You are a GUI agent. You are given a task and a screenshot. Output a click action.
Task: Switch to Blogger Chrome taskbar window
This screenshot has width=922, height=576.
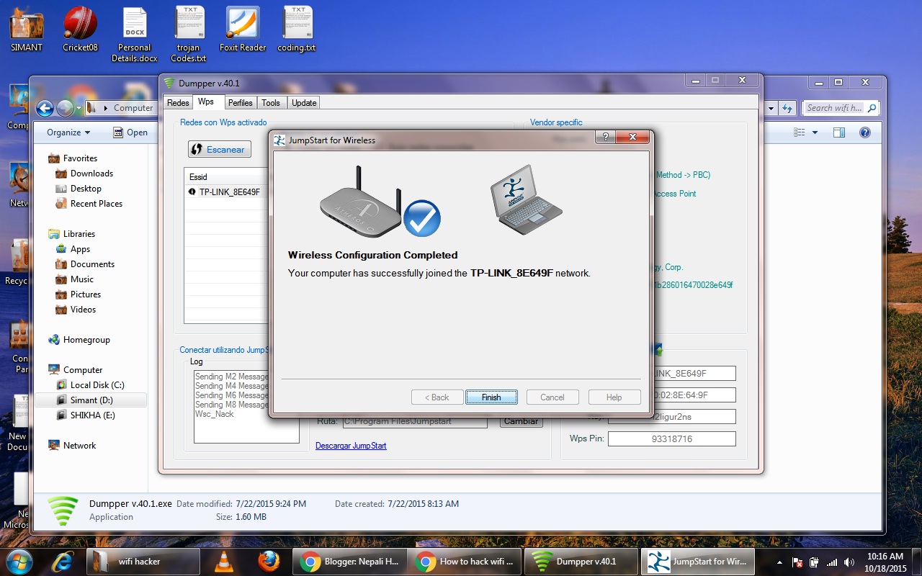350,562
